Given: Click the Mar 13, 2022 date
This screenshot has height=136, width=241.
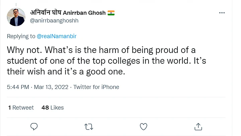Looking at the screenshot, I should (x=52, y=87).
